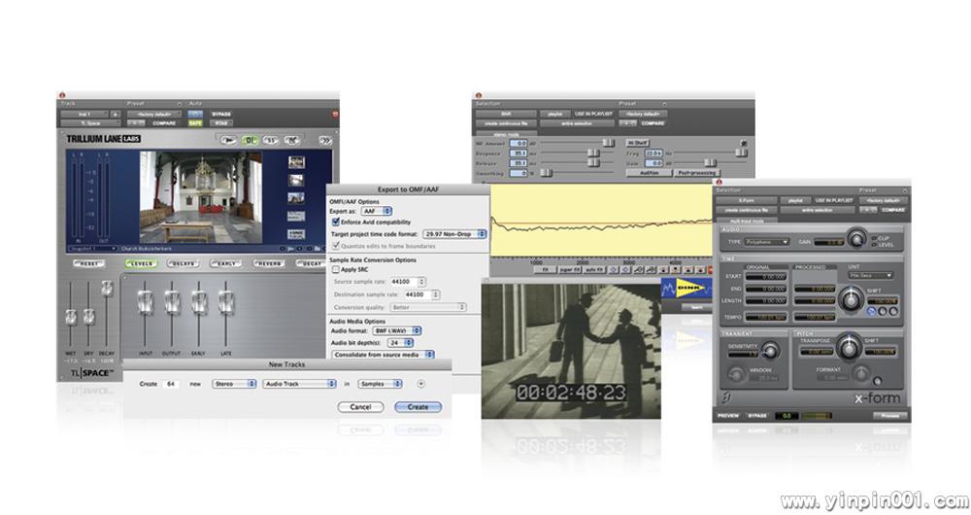This screenshot has width=971, height=515.
Task: Toggle Enforce Avid compatibility checkbox
Action: tap(336, 223)
